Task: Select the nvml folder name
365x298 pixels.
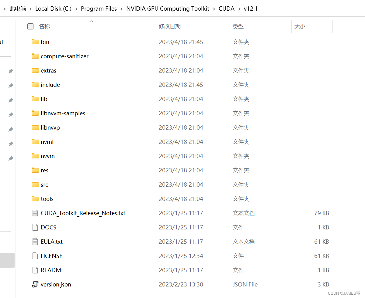Action: coord(47,142)
